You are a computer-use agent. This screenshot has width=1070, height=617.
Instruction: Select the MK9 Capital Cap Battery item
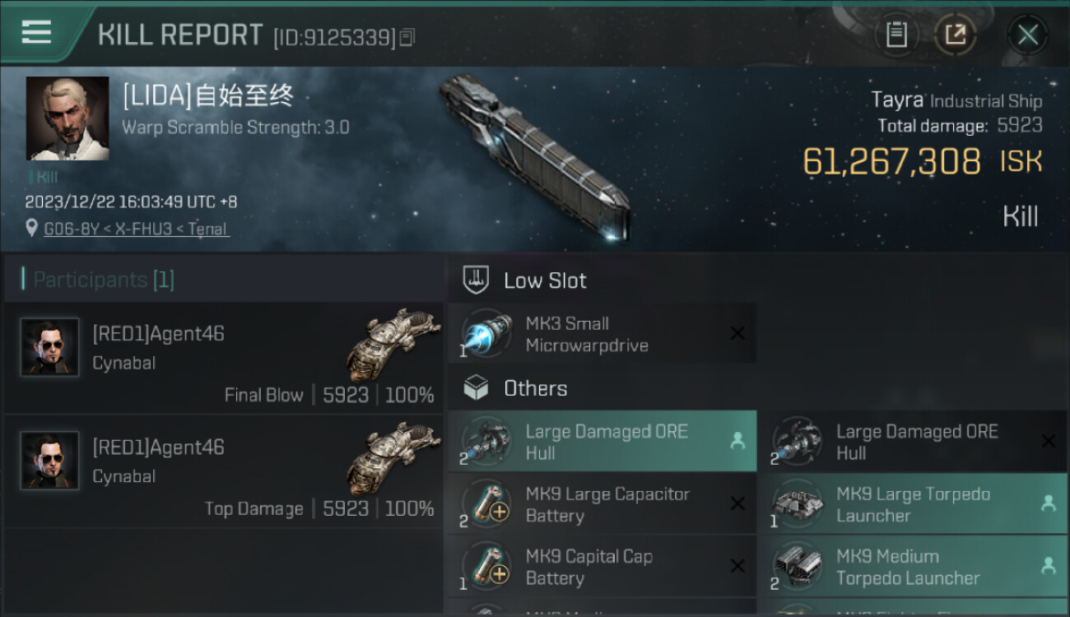(x=602, y=567)
